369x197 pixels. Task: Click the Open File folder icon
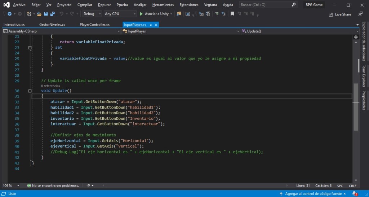[x=39, y=14]
